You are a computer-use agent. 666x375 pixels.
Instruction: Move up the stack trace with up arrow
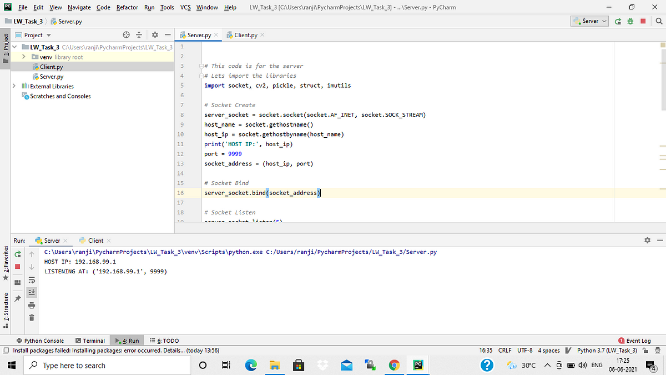[x=32, y=254]
